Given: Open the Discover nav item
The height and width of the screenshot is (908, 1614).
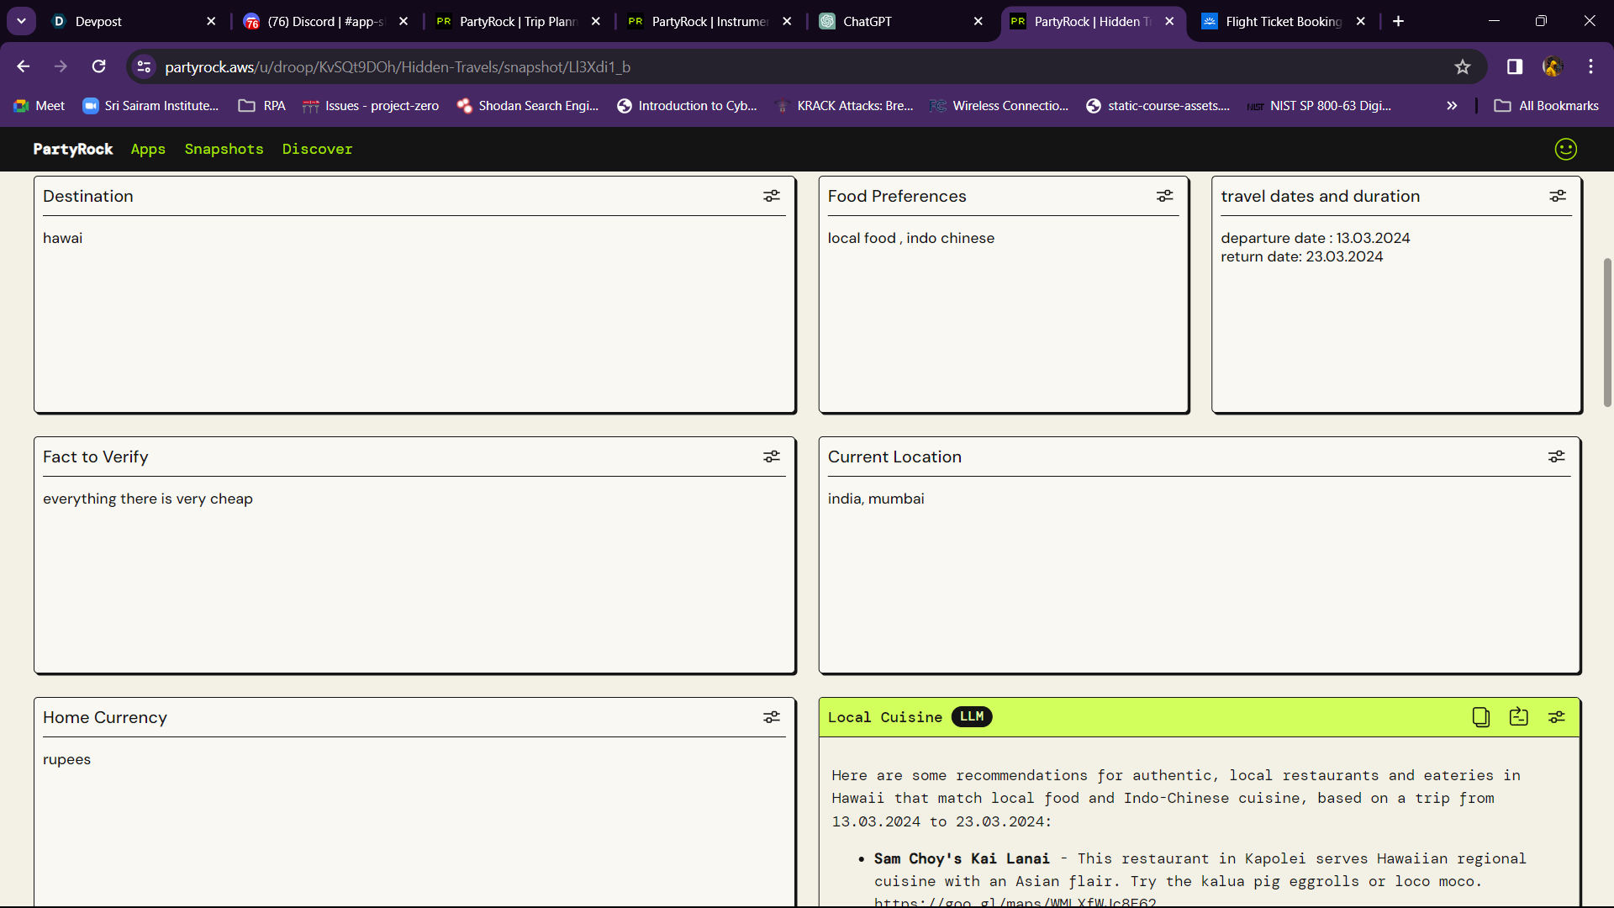Looking at the screenshot, I should (317, 149).
